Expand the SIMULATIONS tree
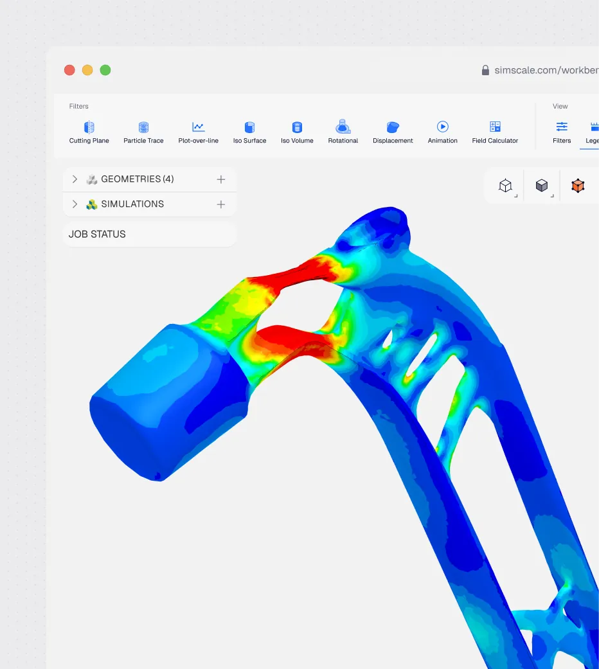This screenshot has height=669, width=599. [x=75, y=204]
